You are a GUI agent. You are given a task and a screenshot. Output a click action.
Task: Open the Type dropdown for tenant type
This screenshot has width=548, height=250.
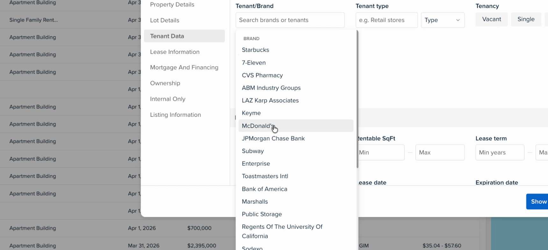pos(443,20)
